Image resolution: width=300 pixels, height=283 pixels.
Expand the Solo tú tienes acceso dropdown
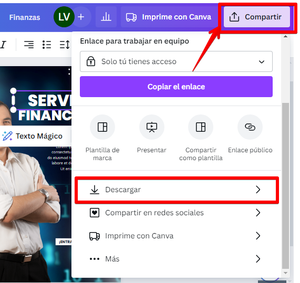(176, 61)
